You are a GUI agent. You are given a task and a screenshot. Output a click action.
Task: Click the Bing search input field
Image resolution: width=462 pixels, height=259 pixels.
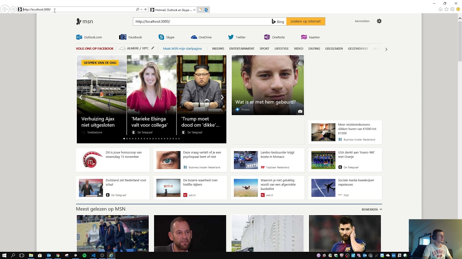coord(201,21)
